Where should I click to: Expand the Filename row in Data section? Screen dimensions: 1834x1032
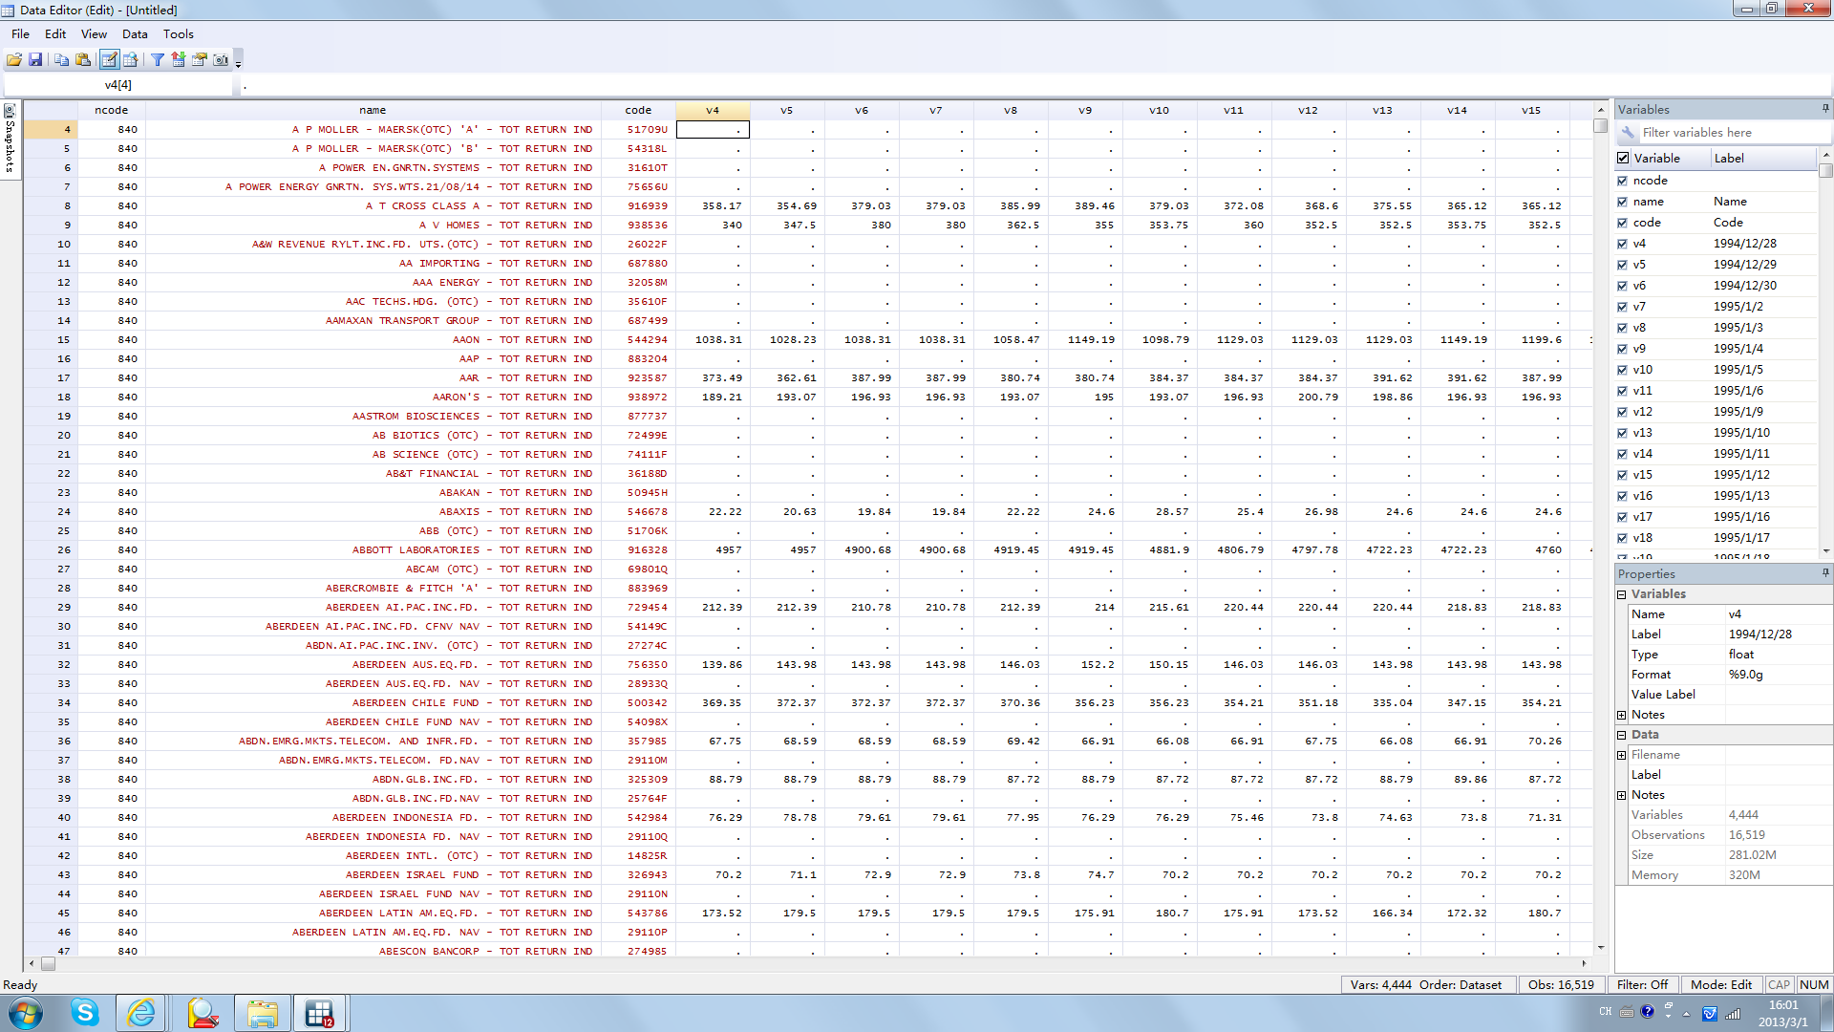[x=1621, y=755]
